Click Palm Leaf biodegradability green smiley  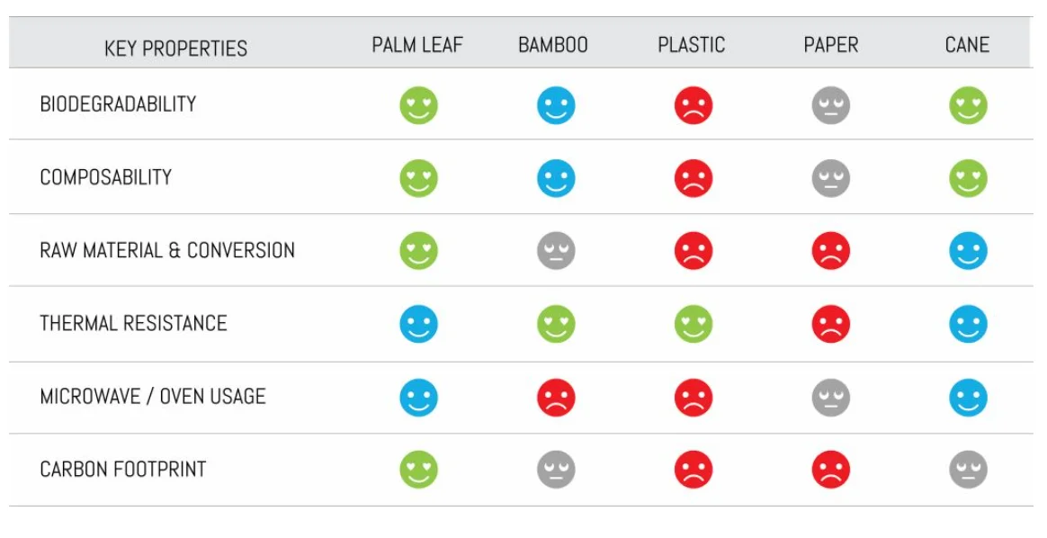tap(418, 105)
